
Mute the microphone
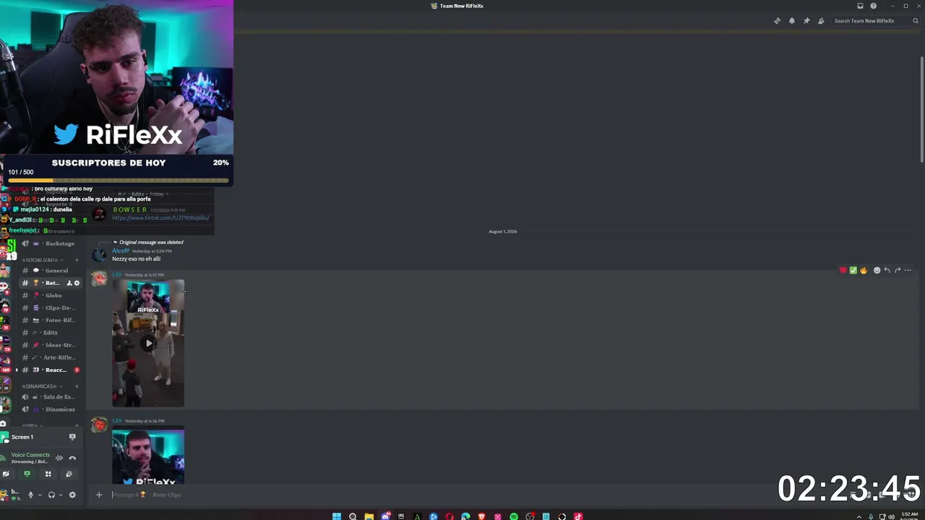pos(30,495)
